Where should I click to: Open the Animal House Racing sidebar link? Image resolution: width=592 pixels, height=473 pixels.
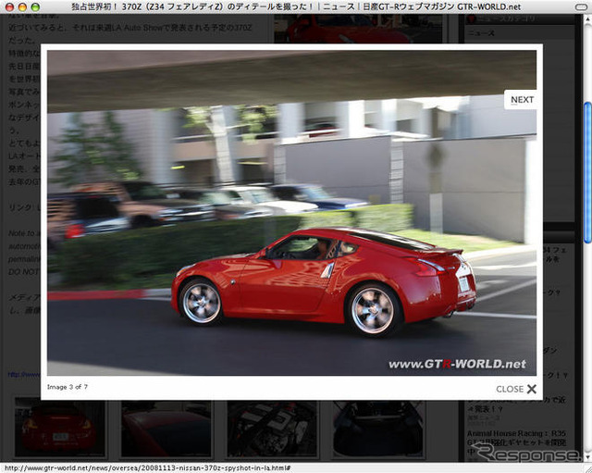click(516, 442)
